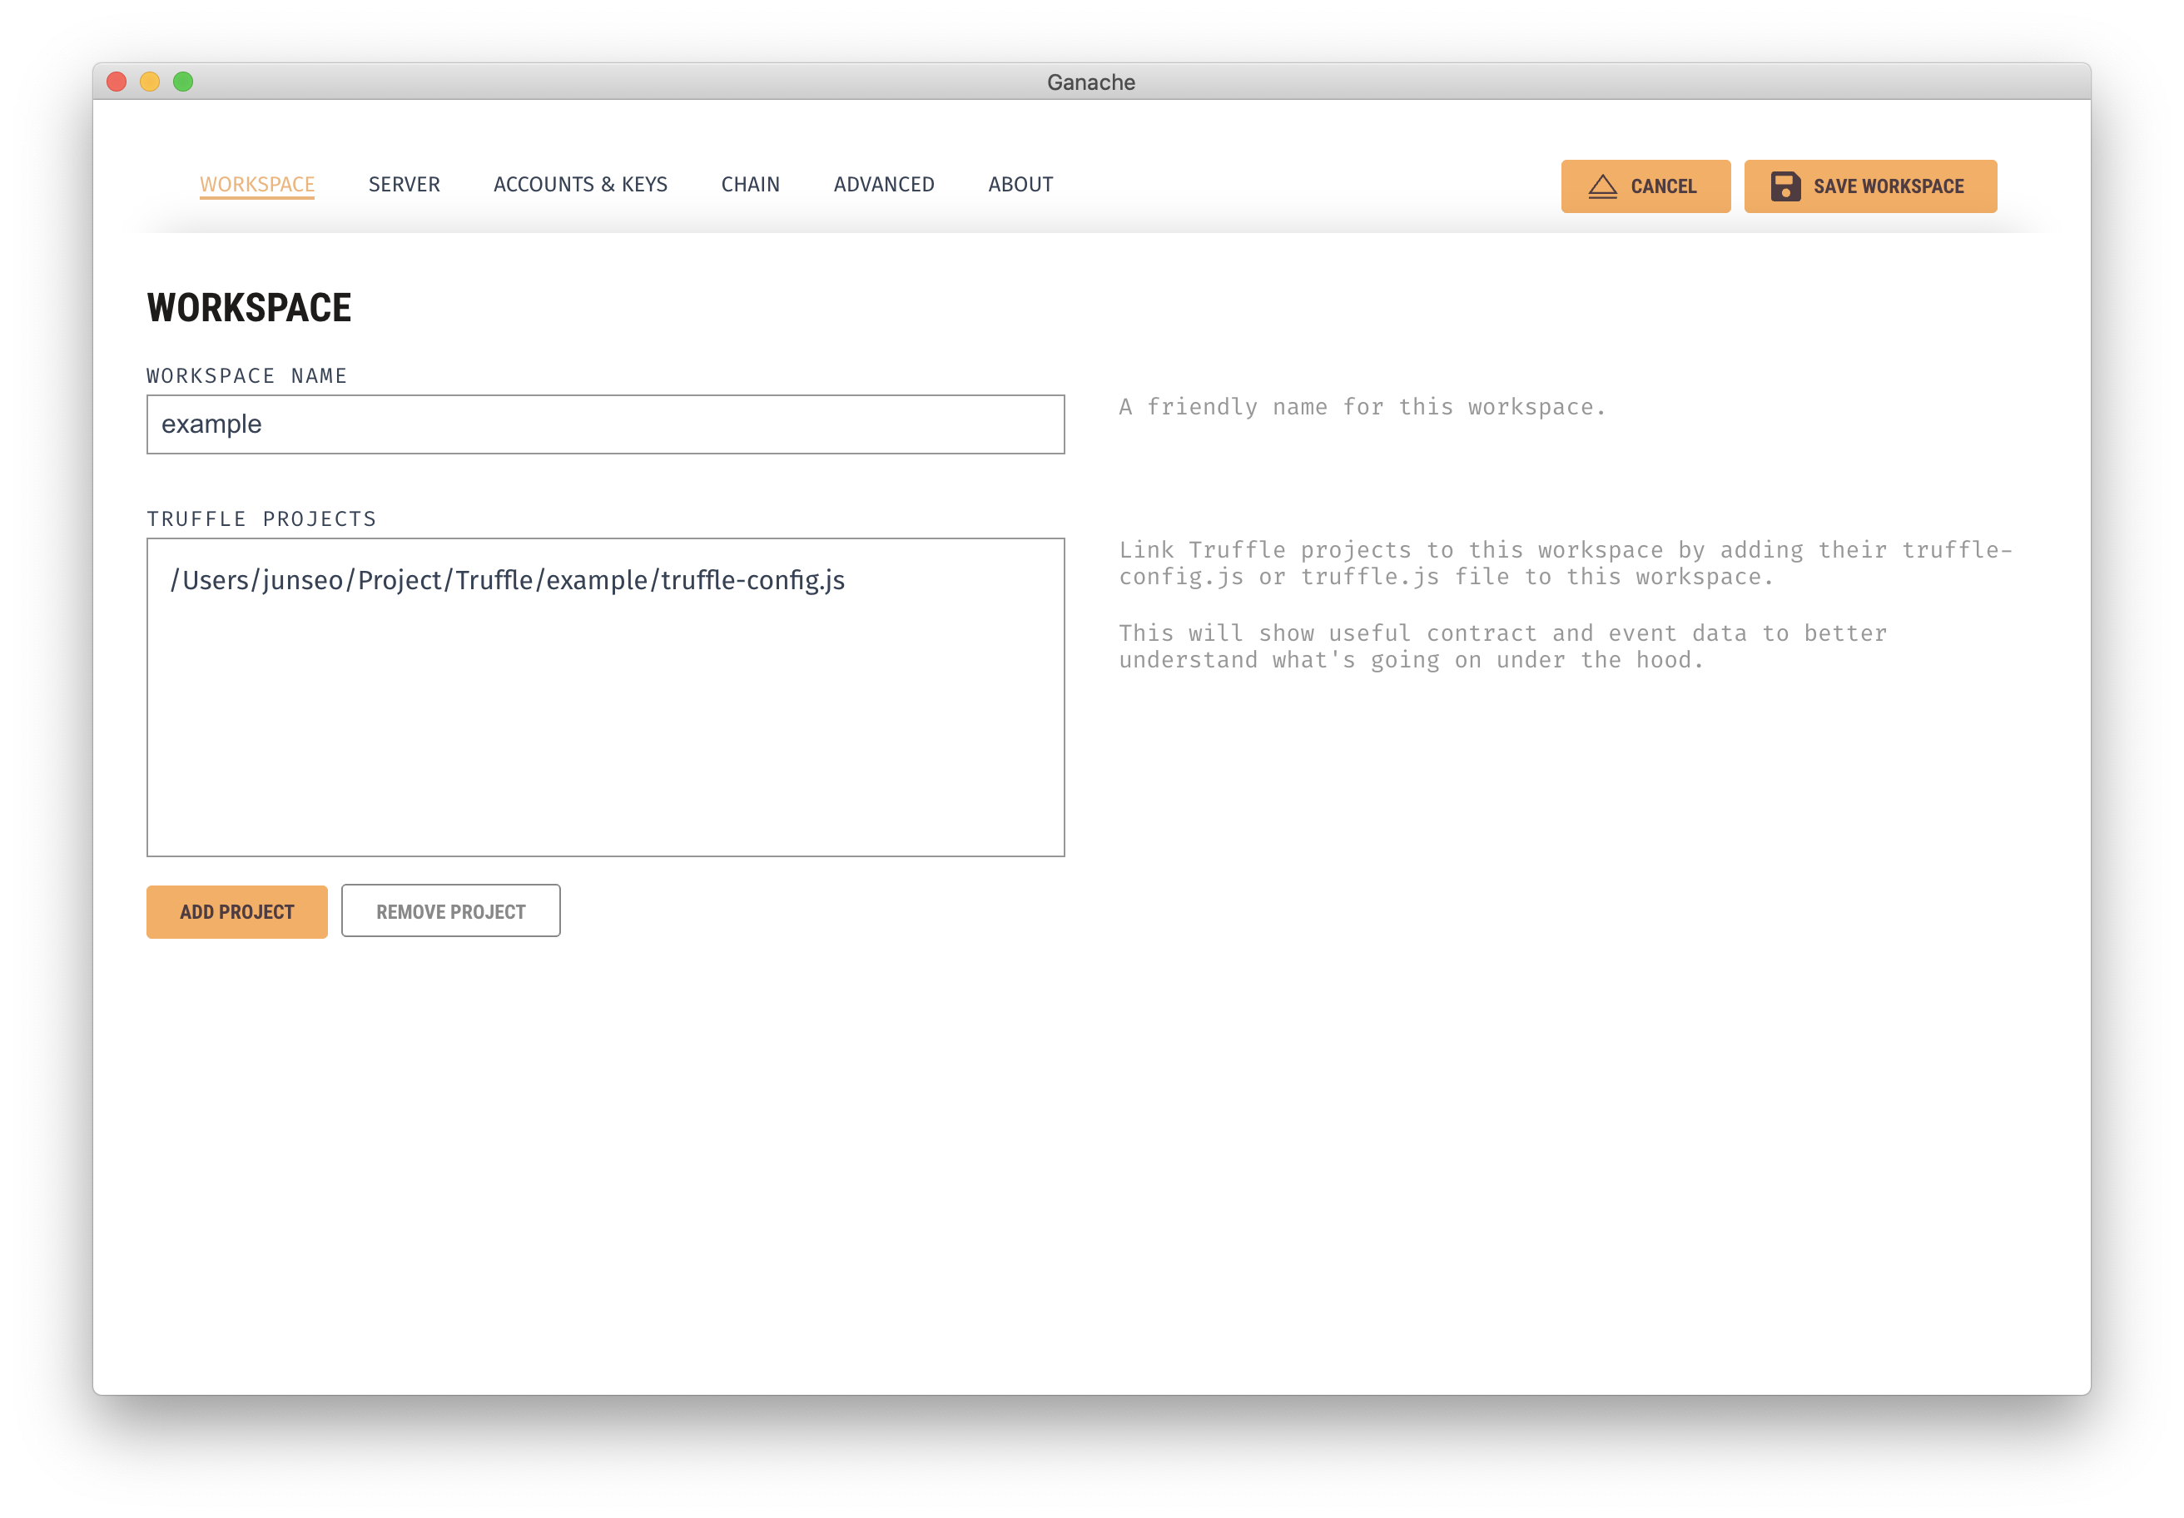Click the eject icon on Cancel button
Image resolution: width=2184 pixels, height=1518 pixels.
(1602, 186)
